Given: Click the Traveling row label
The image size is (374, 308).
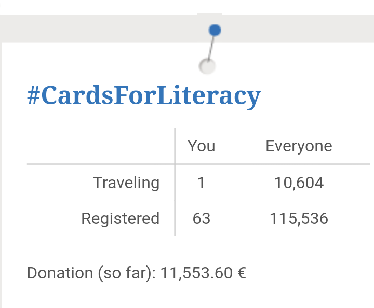Looking at the screenshot, I should pyautogui.click(x=126, y=183).
